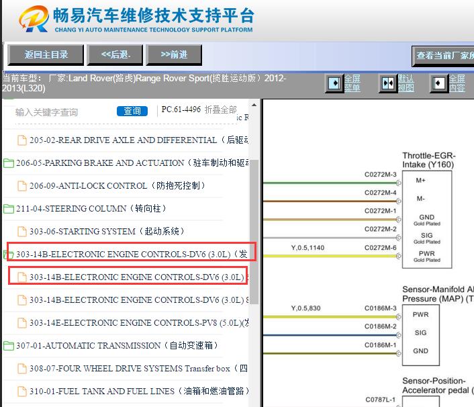Click connector label C0787L-1
This screenshot has height=407, width=474.
click(x=380, y=400)
